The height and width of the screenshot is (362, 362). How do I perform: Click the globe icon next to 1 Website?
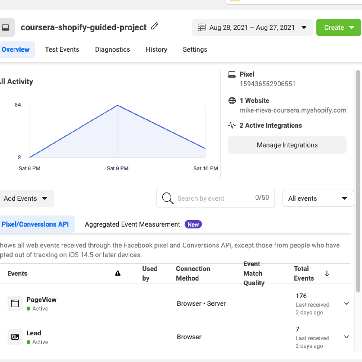[232, 100]
